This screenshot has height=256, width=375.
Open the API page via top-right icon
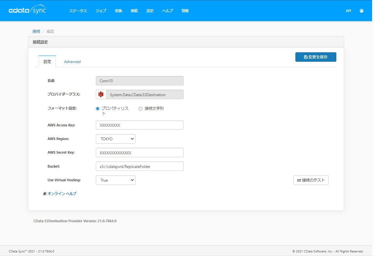[x=348, y=10]
